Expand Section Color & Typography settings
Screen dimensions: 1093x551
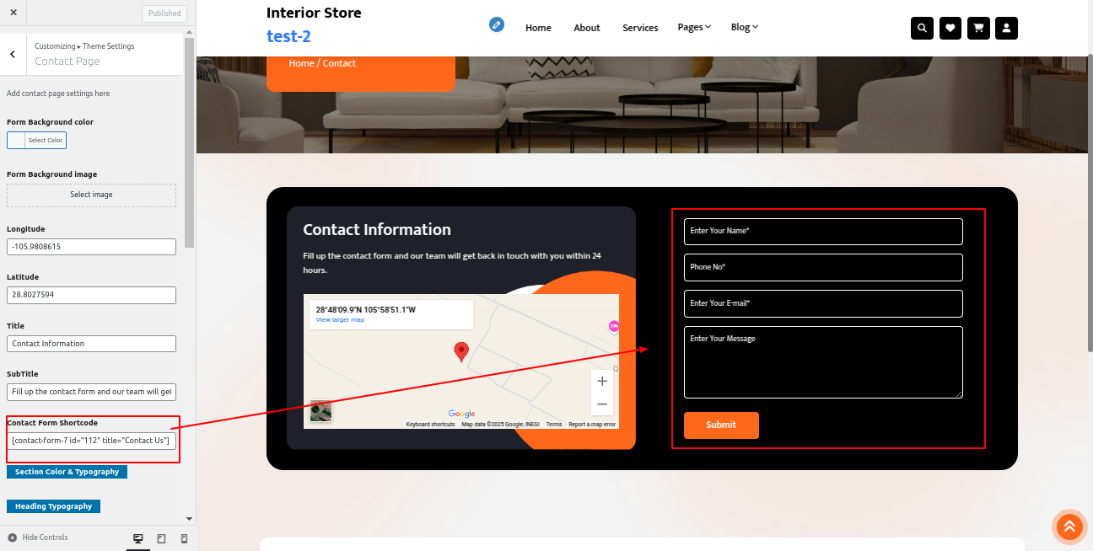point(67,472)
